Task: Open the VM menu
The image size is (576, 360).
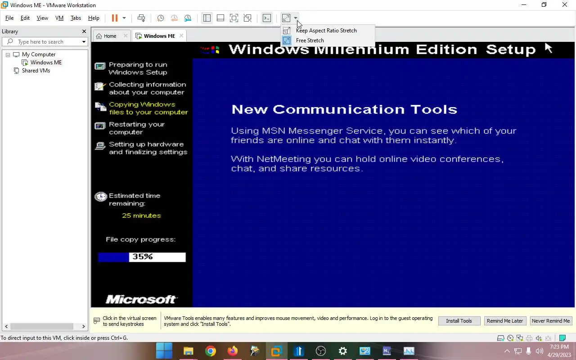Action: click(x=59, y=18)
